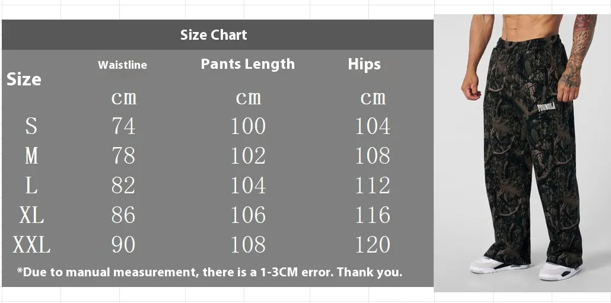Click waistline value 74 for size S
Screen dimensions: 611x303
coord(123,126)
